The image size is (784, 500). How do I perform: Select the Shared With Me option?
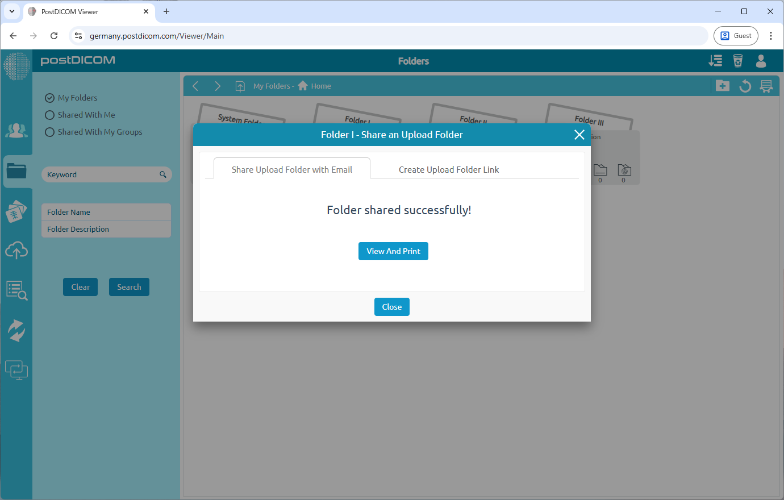click(x=50, y=115)
